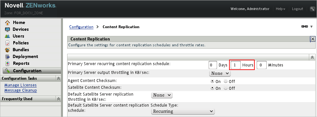
Task: Open the Deployment icon in sidebar
Action: point(7,57)
